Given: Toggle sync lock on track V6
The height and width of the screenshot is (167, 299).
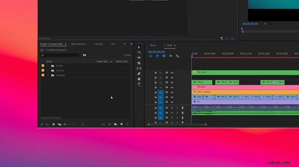Looking at the screenshot, I should point(167,78).
